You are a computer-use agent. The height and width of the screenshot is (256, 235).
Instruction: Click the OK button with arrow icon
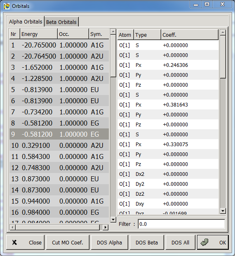213,242
